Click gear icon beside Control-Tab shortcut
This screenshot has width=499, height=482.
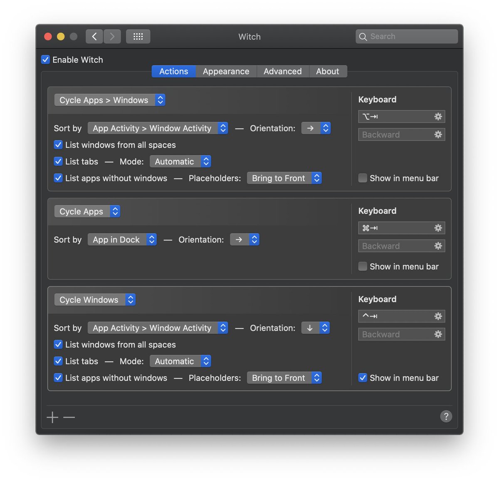click(x=438, y=316)
